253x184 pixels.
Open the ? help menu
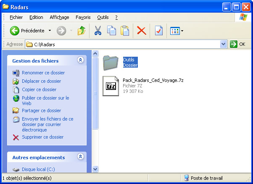point(116,17)
